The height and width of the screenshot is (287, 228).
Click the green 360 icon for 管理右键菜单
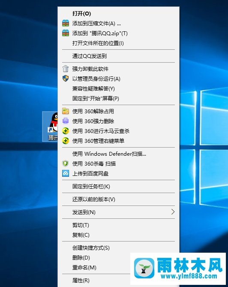pyautogui.click(x=66, y=141)
